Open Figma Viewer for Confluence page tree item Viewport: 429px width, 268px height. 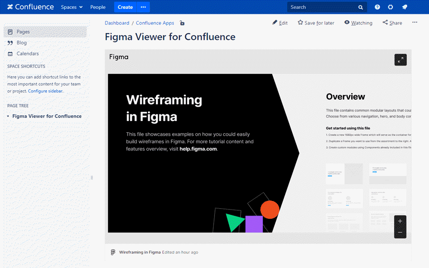pos(47,116)
